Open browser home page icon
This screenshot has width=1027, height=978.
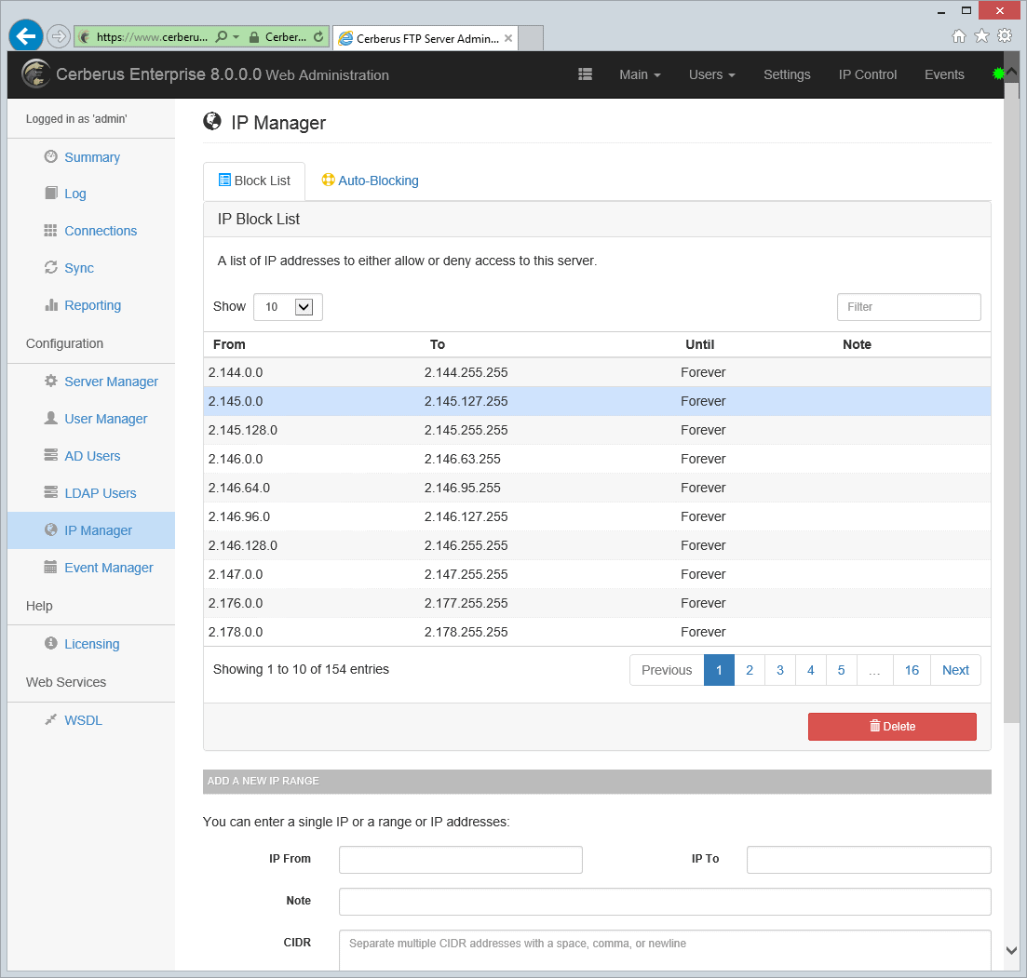[x=958, y=36]
